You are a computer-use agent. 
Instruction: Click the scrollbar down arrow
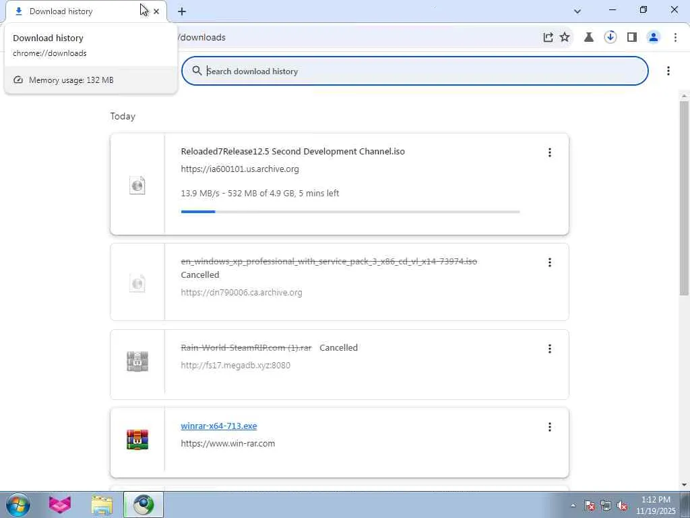(x=684, y=485)
